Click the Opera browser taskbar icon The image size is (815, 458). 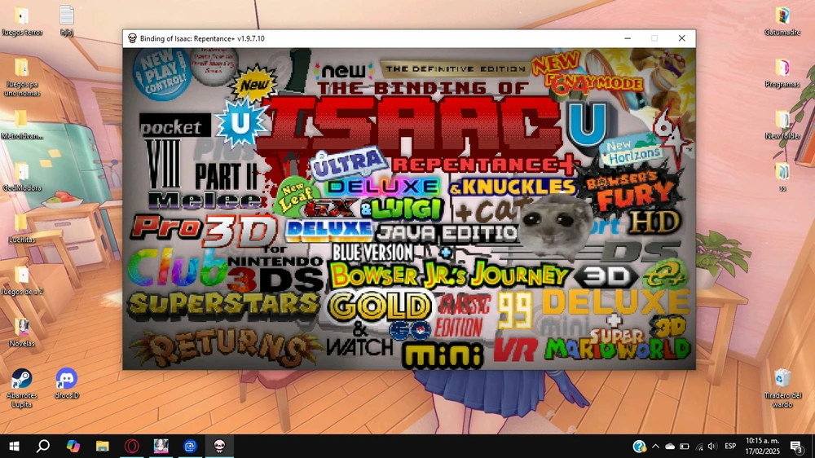pos(131,446)
